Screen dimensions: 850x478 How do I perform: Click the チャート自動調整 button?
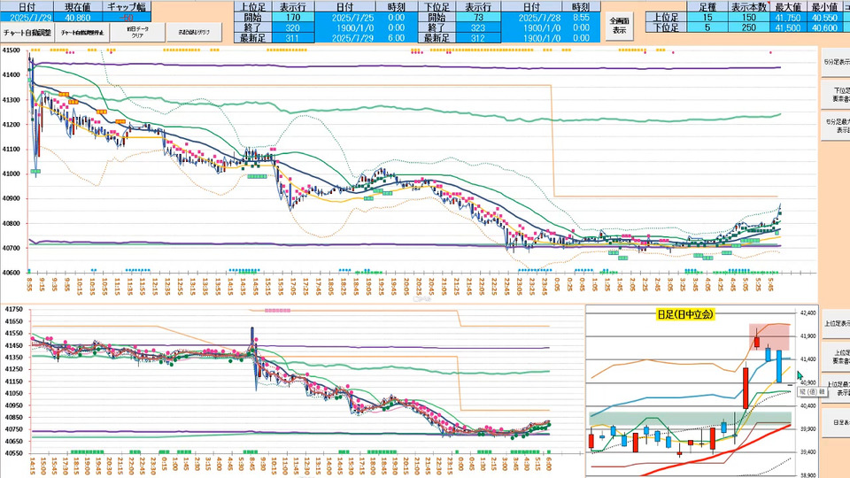tap(27, 33)
